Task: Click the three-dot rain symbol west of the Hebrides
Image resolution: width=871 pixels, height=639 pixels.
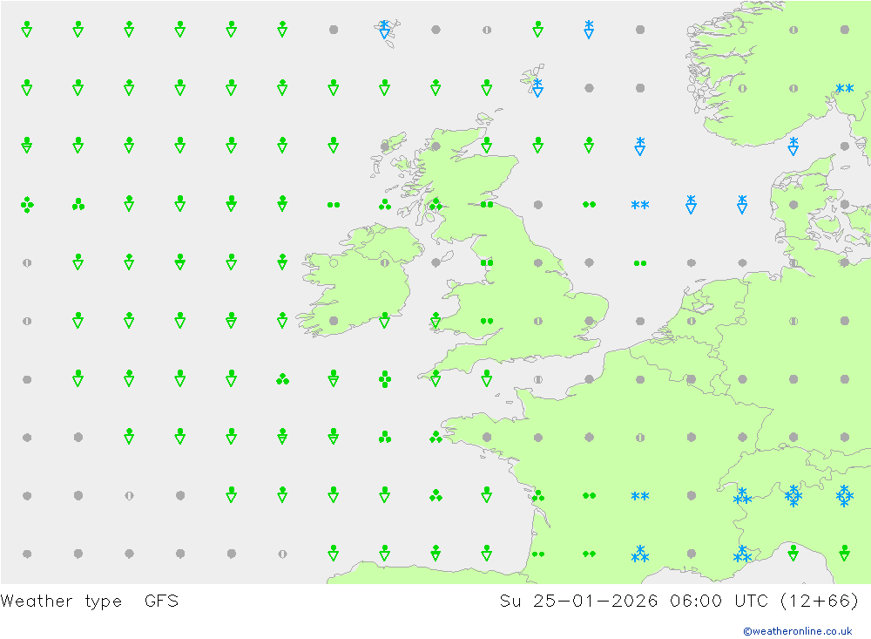Action: click(x=384, y=205)
